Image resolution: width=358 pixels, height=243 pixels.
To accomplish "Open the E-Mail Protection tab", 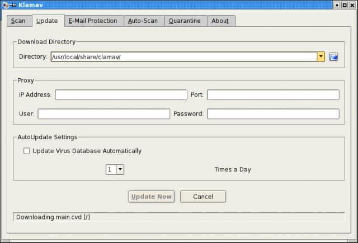I will pos(93,21).
